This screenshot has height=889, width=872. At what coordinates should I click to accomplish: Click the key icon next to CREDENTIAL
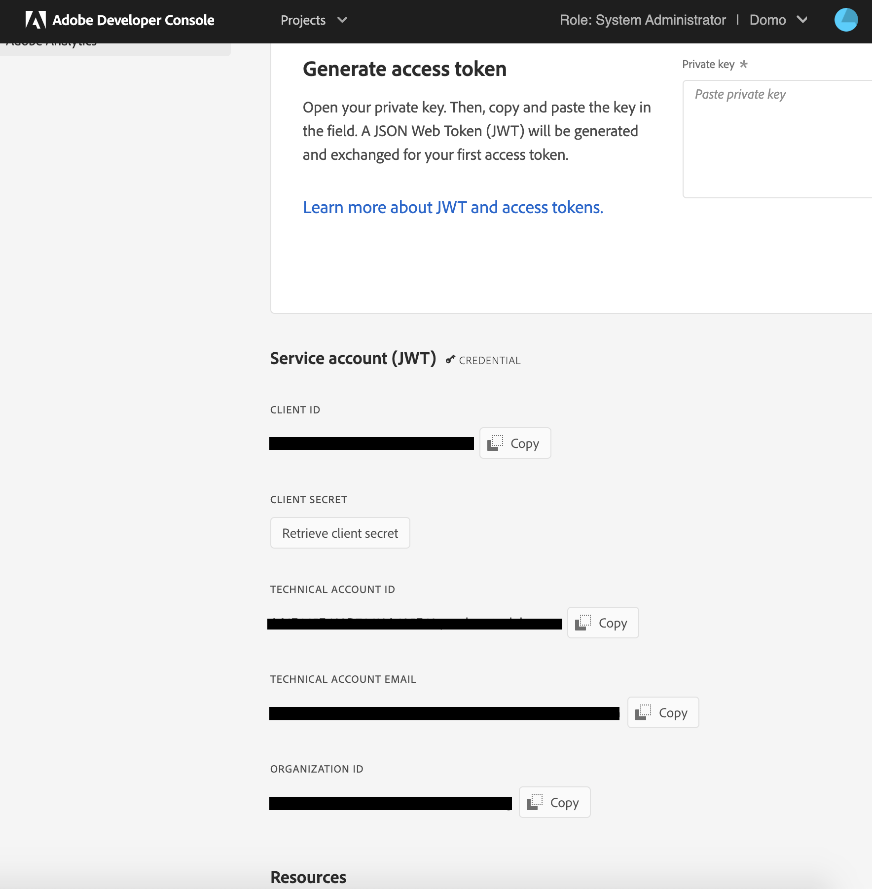[x=449, y=360]
